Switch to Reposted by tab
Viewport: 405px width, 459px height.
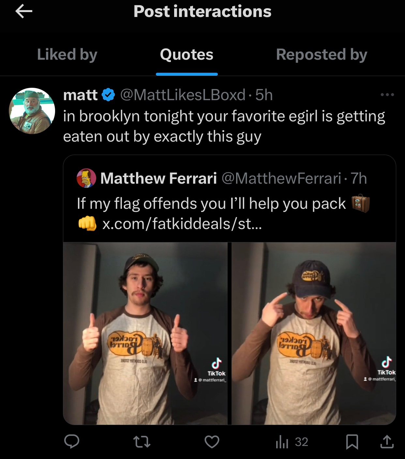322,54
